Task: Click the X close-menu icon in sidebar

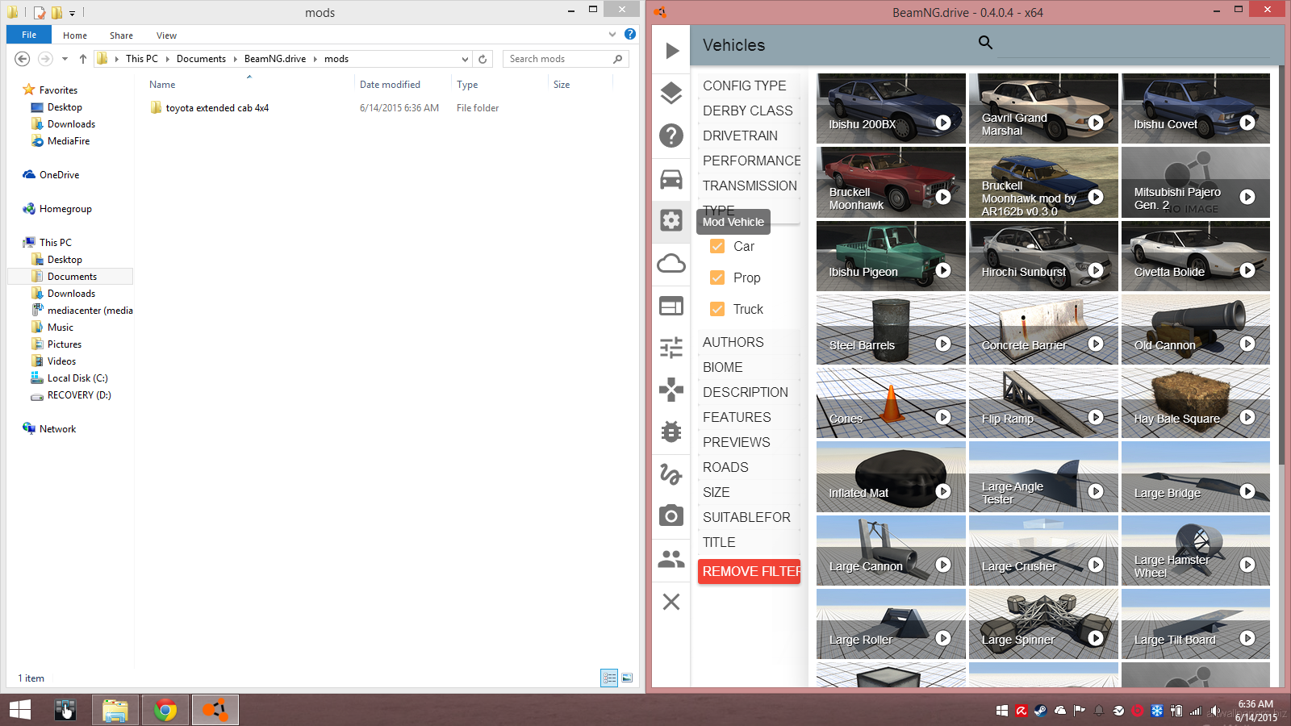Action: [671, 601]
